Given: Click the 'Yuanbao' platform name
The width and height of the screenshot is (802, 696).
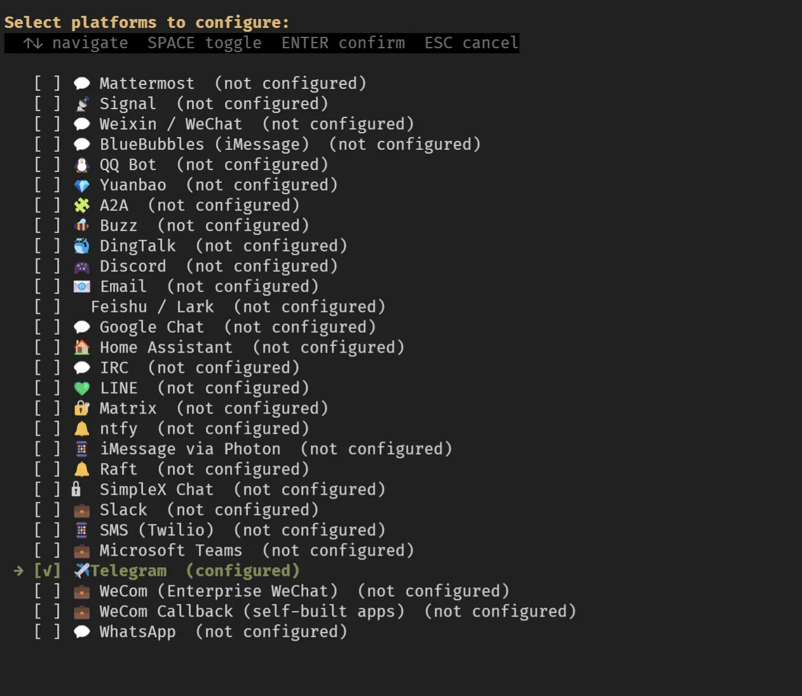Looking at the screenshot, I should [x=133, y=185].
